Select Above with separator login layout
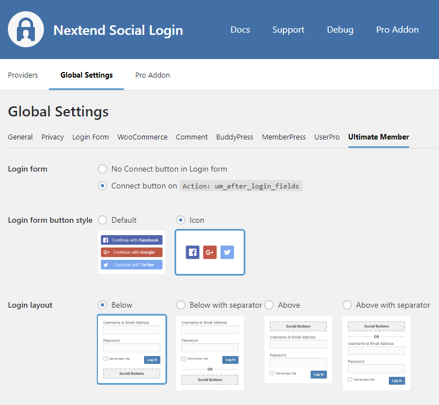 click(x=347, y=305)
